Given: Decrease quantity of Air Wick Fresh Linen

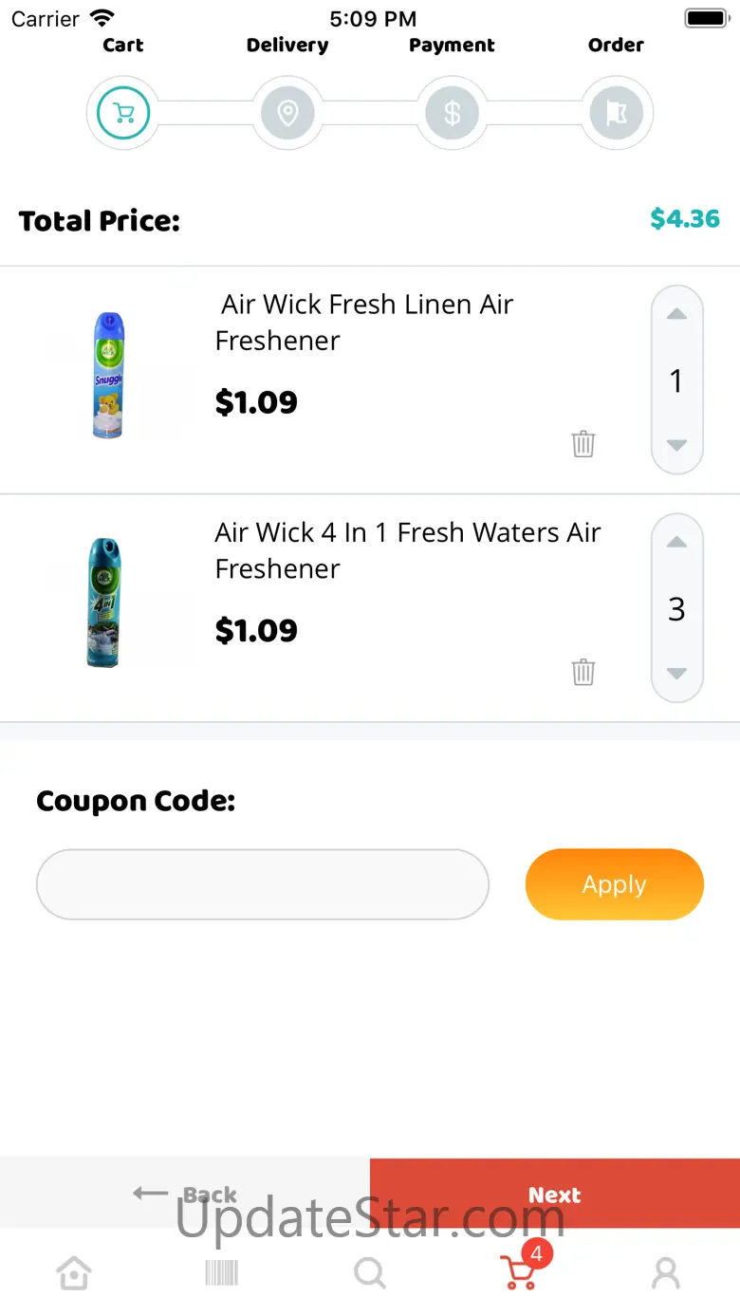Looking at the screenshot, I should click(676, 444).
